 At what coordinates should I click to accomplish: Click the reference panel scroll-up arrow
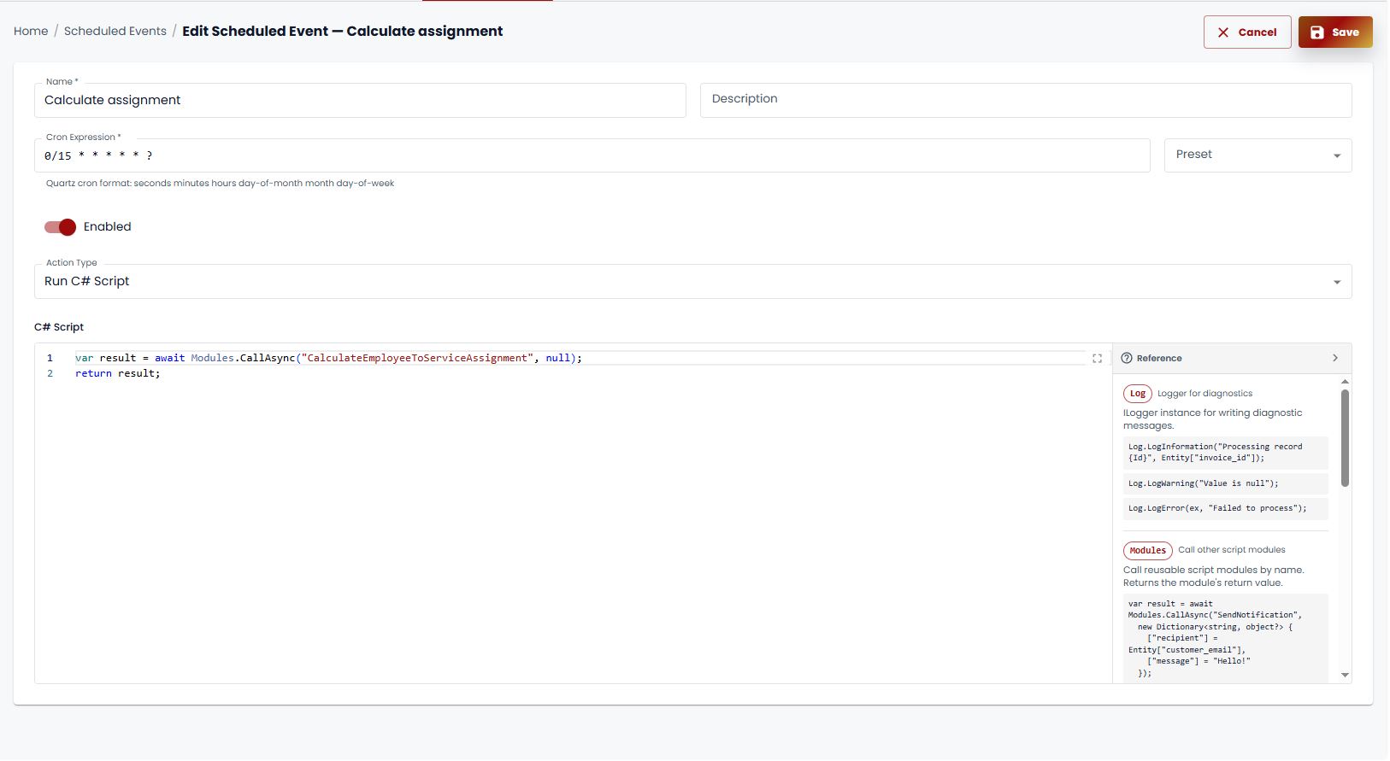pos(1345,381)
